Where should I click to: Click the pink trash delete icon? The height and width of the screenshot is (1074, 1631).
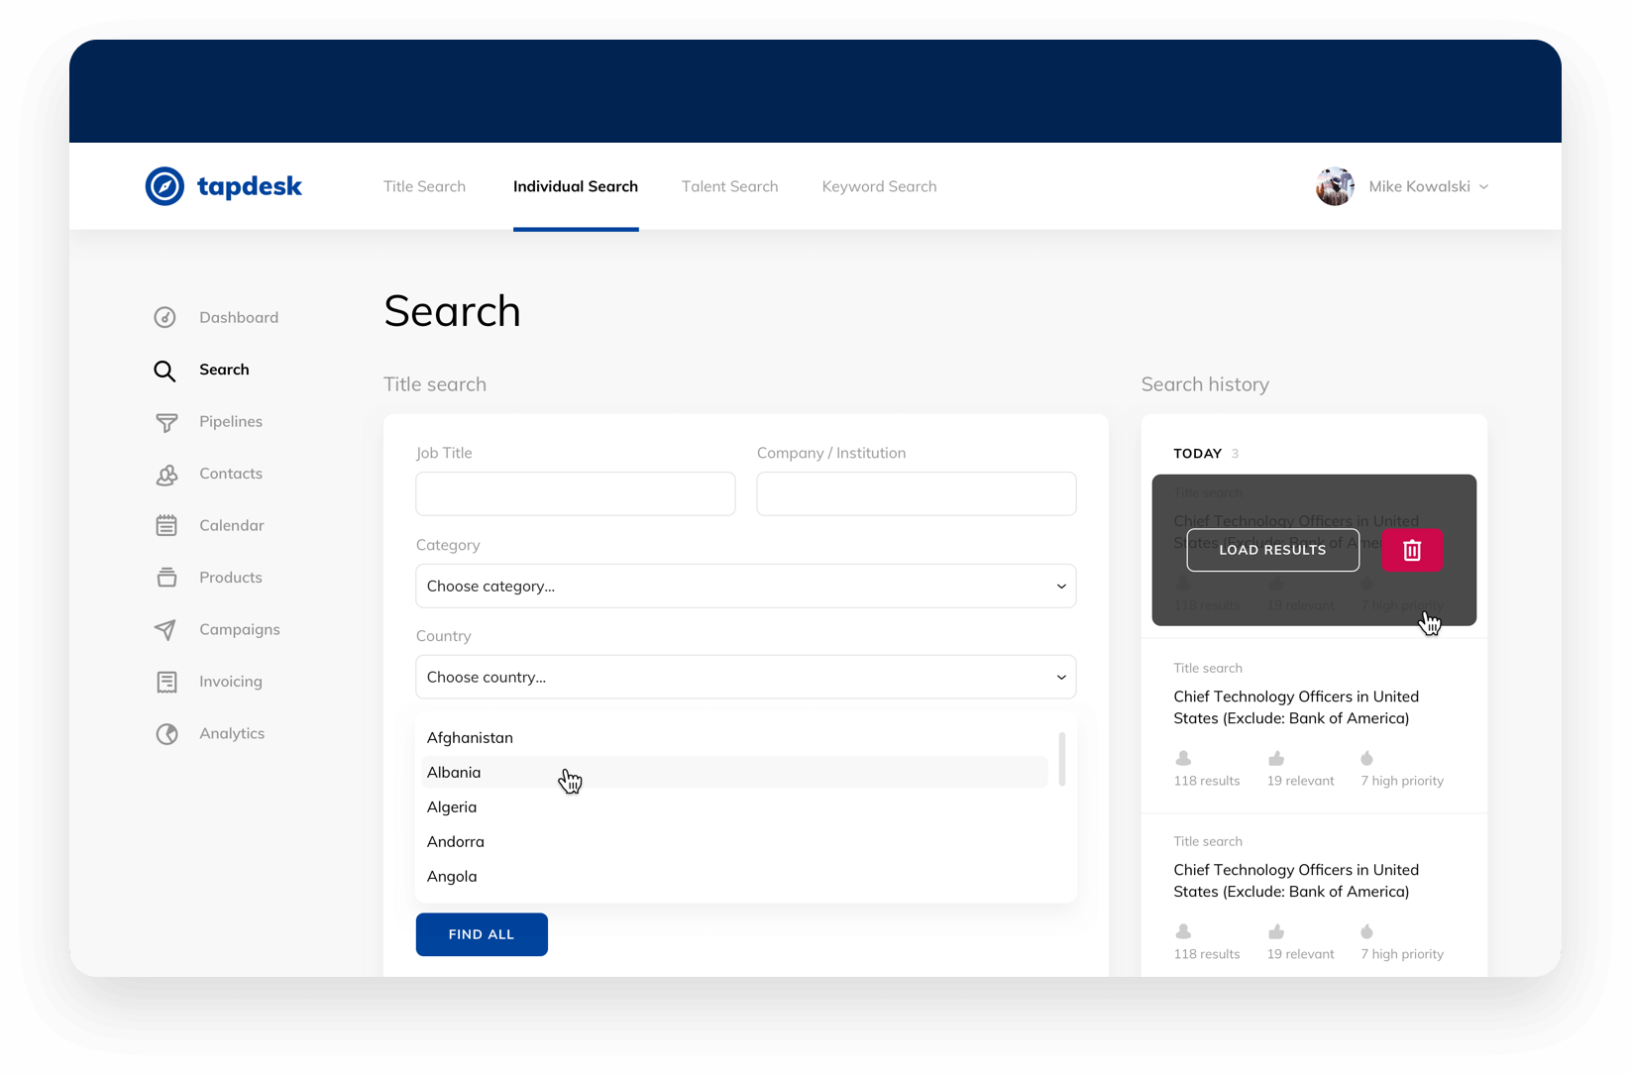point(1412,550)
